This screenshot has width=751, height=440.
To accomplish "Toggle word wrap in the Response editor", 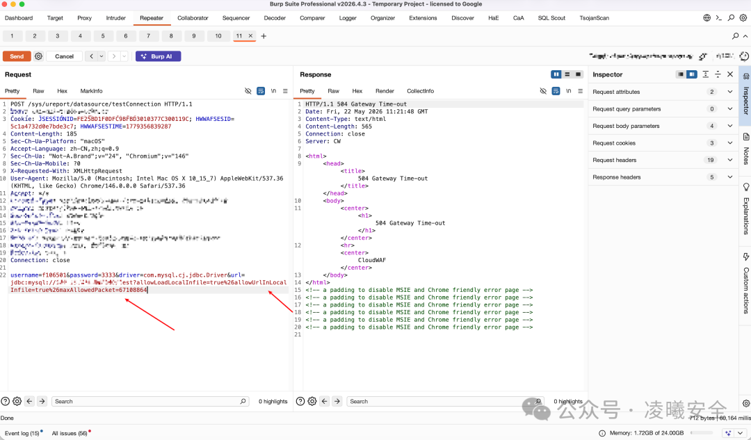I will point(556,91).
